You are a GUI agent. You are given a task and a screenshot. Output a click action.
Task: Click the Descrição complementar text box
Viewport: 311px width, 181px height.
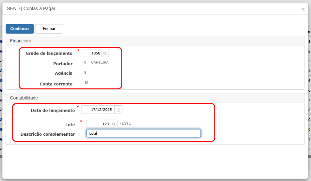pyautogui.click(x=143, y=133)
